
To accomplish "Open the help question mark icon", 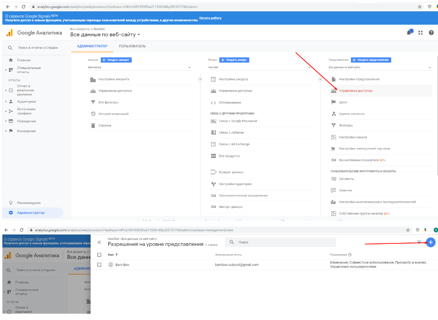I will pos(431,33).
